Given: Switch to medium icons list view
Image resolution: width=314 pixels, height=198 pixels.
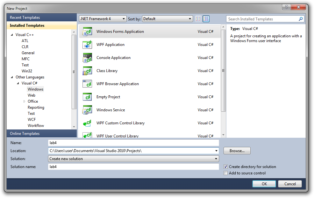Looking at the screenshot, I should pos(206,19).
